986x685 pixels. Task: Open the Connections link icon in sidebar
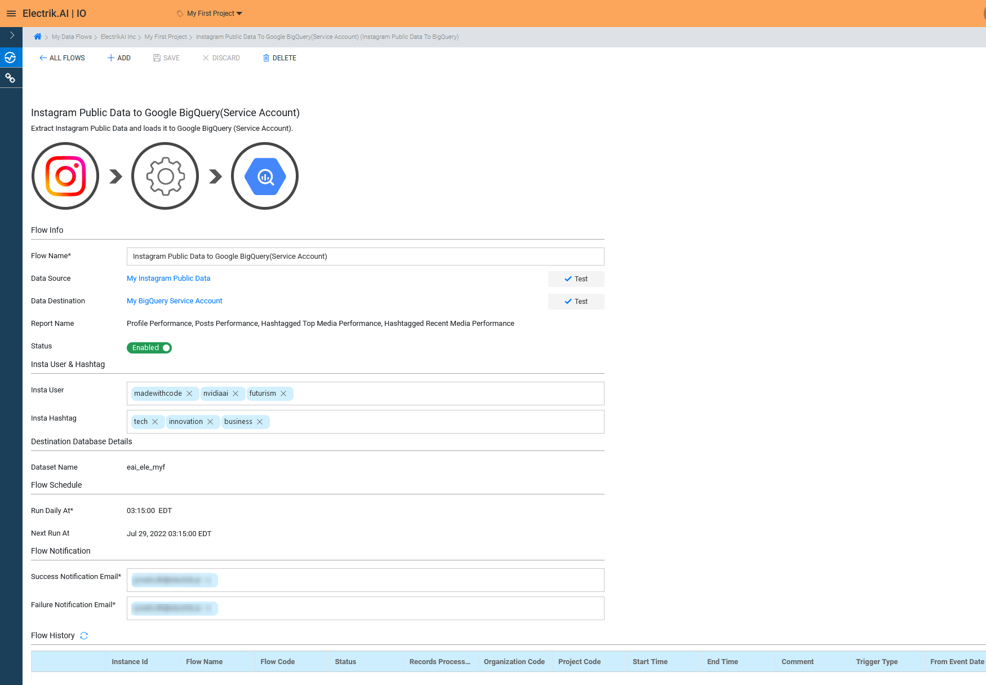(x=11, y=77)
